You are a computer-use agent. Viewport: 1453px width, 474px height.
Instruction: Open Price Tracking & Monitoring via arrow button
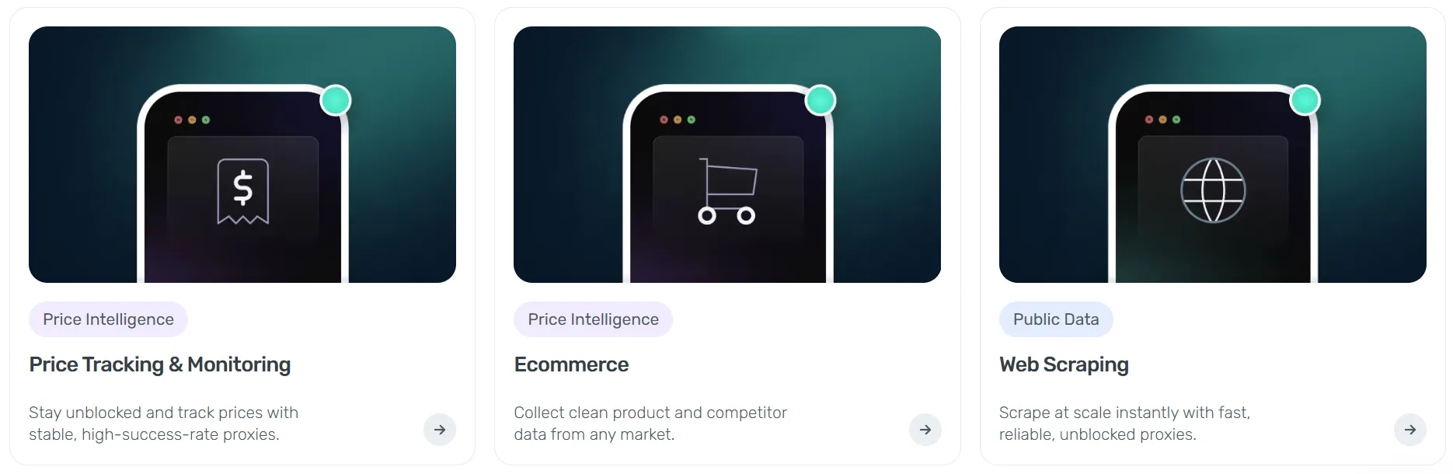coord(440,430)
